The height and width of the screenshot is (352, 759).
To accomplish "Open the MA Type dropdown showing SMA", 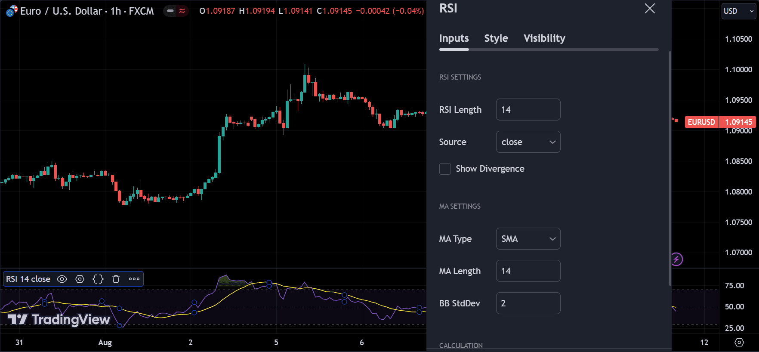I will coord(528,239).
